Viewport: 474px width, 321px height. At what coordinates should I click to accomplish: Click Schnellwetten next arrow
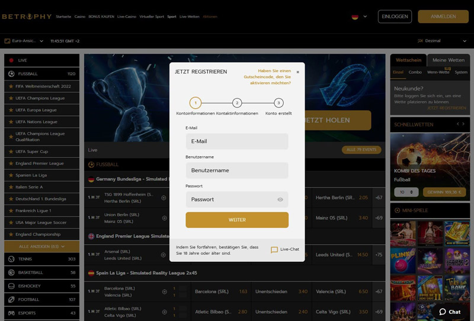463,124
